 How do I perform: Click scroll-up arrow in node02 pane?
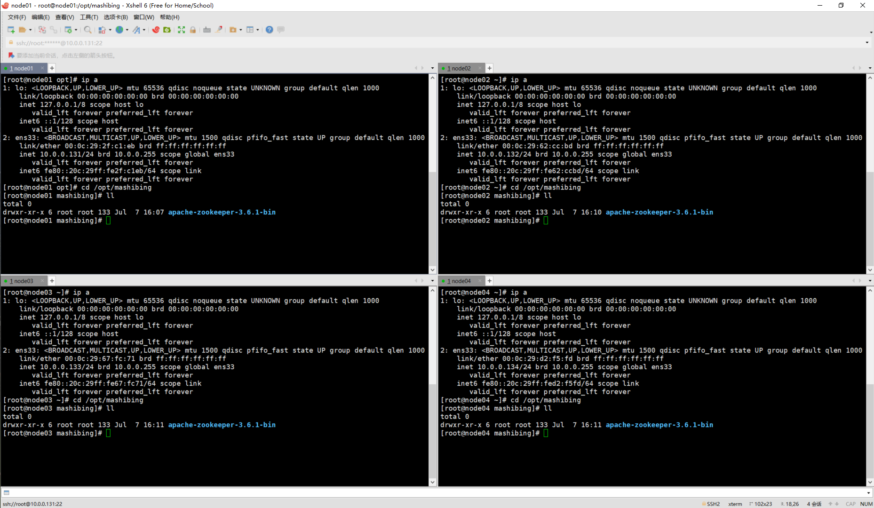[x=870, y=78]
